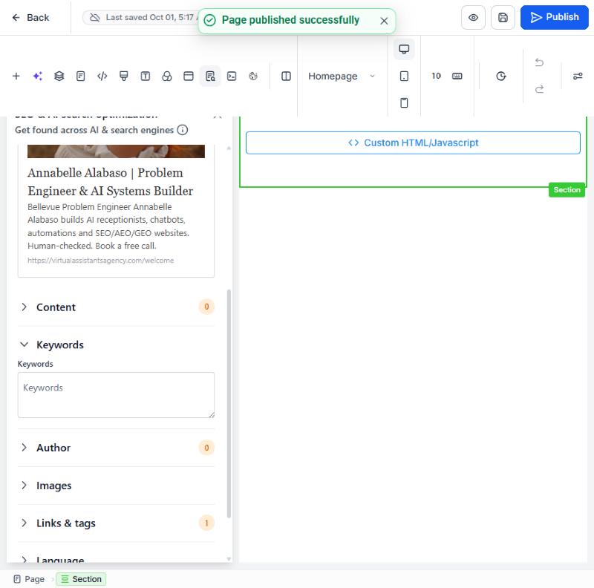Click the green Section label tag
This screenshot has height=588, width=594.
point(567,190)
